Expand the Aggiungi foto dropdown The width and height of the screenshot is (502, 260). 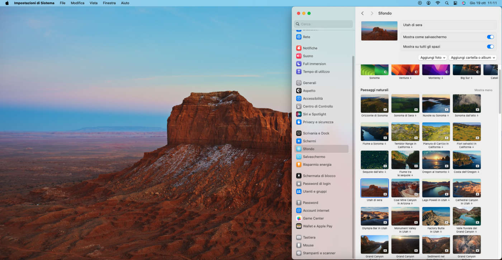[432, 58]
